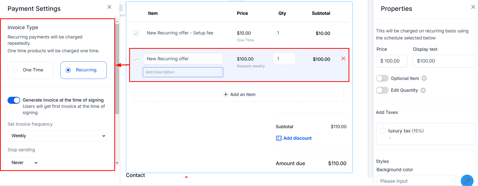Click the Item column header
This screenshot has height=186, width=478.
tap(153, 13)
